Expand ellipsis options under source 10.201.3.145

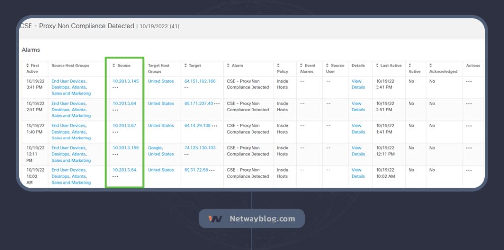click(x=115, y=87)
